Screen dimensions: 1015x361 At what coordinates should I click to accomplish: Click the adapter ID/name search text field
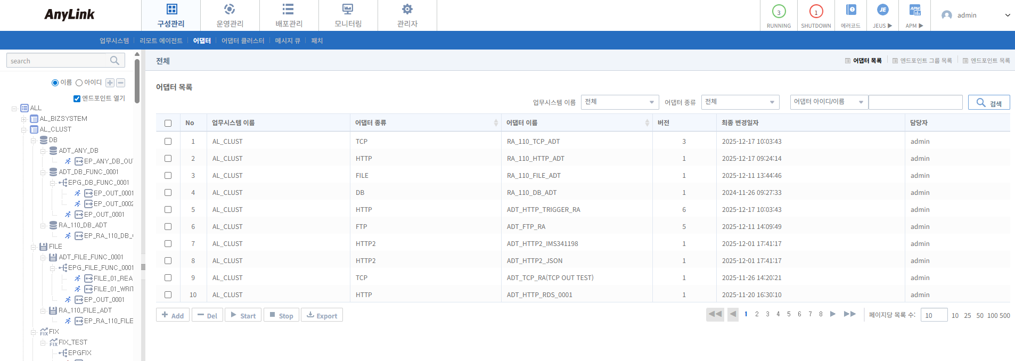pos(915,102)
